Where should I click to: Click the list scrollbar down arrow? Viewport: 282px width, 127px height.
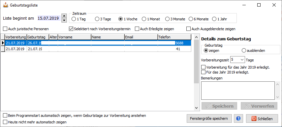click(x=196, y=108)
